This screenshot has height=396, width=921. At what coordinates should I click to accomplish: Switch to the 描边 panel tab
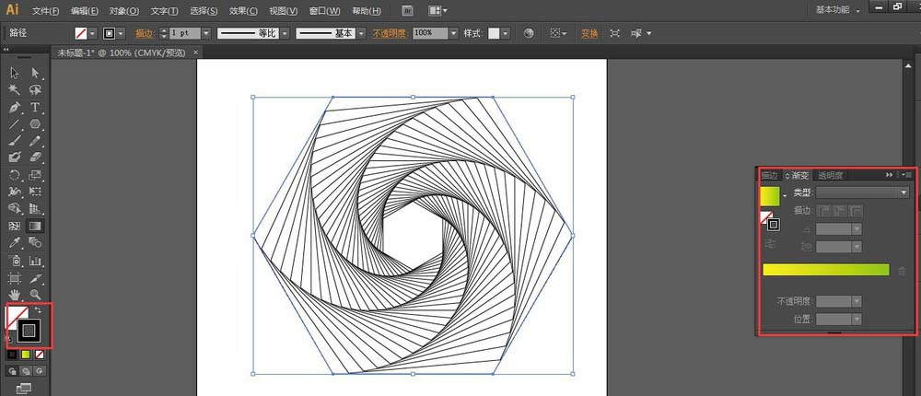point(769,175)
